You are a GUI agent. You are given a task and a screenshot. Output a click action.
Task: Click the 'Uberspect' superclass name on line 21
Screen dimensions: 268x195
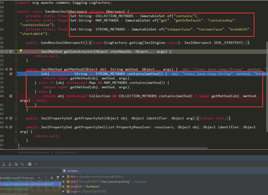115,11
